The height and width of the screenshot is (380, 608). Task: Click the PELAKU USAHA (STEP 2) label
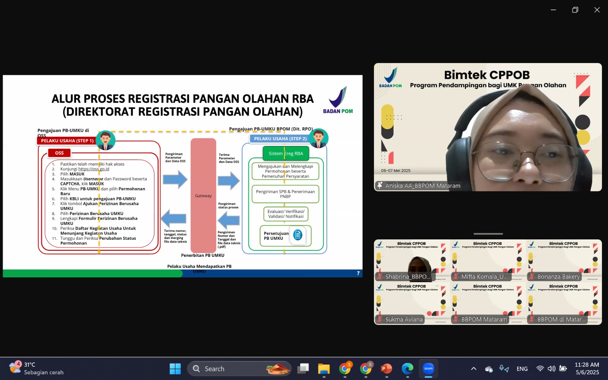pos(280,139)
